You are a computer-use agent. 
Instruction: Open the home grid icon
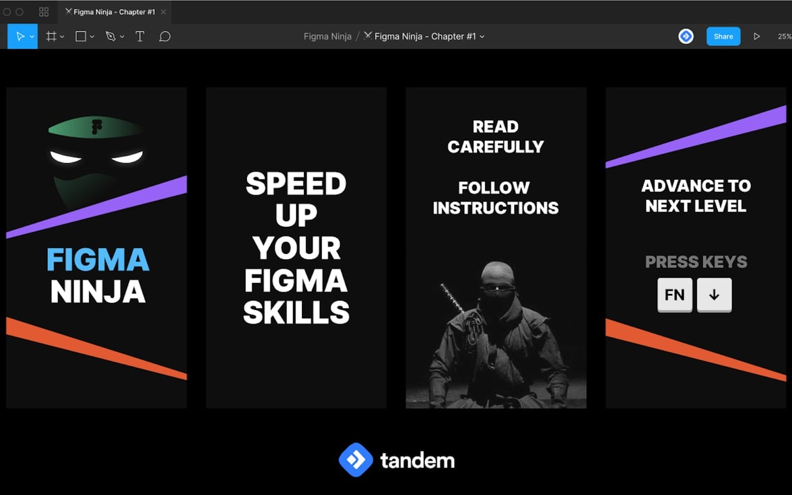[x=44, y=12]
